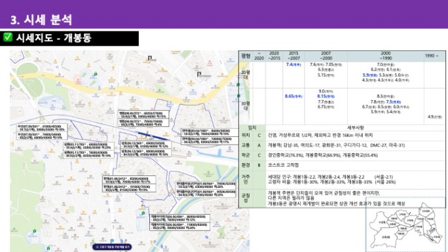Click the 개봉아이파크 85 map label
This screenshot has width=448, height=252.
click(x=179, y=226)
